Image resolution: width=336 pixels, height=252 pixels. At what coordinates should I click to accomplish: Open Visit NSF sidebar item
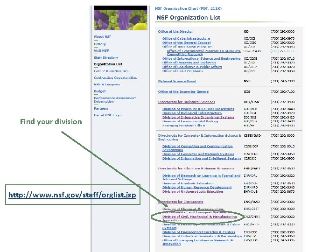pos(101,50)
